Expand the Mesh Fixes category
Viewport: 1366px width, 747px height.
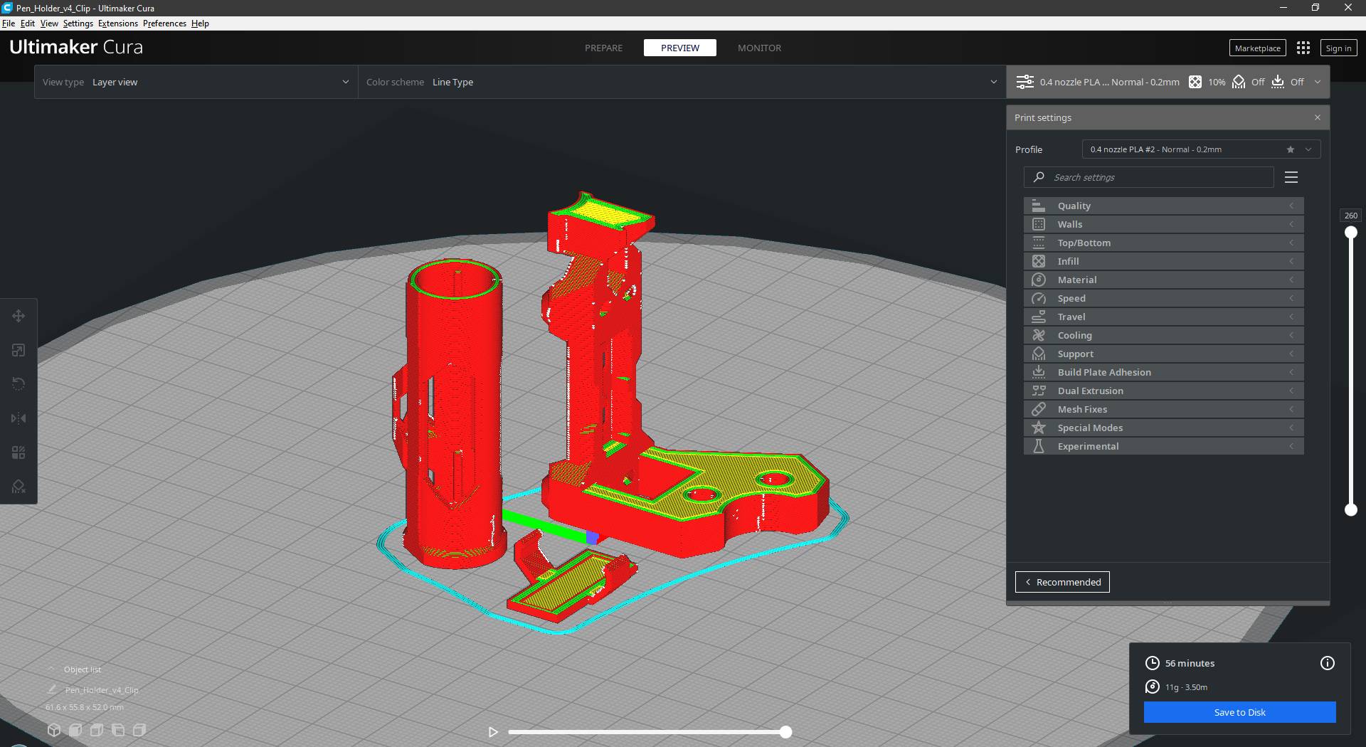pyautogui.click(x=1164, y=409)
